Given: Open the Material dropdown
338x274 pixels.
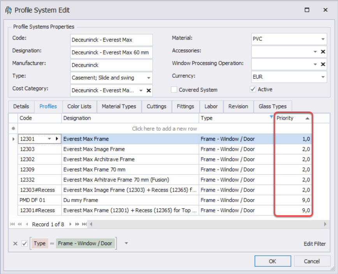Looking at the screenshot, I should (323, 39).
